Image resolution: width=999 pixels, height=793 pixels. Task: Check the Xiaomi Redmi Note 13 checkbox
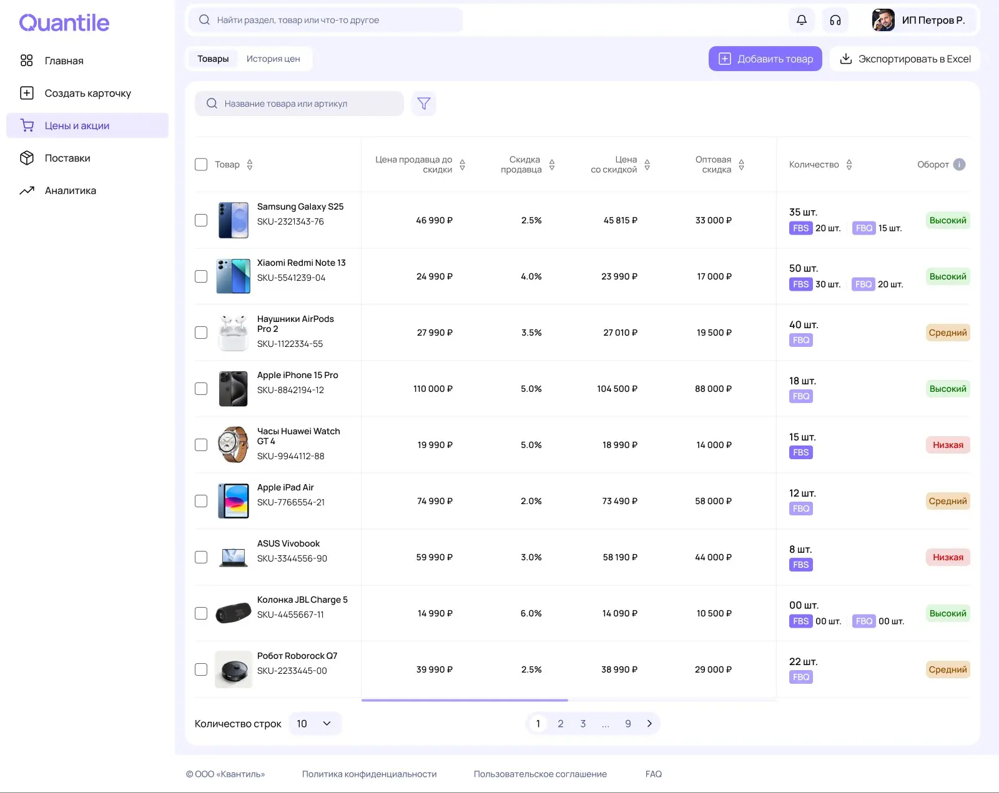pos(201,276)
